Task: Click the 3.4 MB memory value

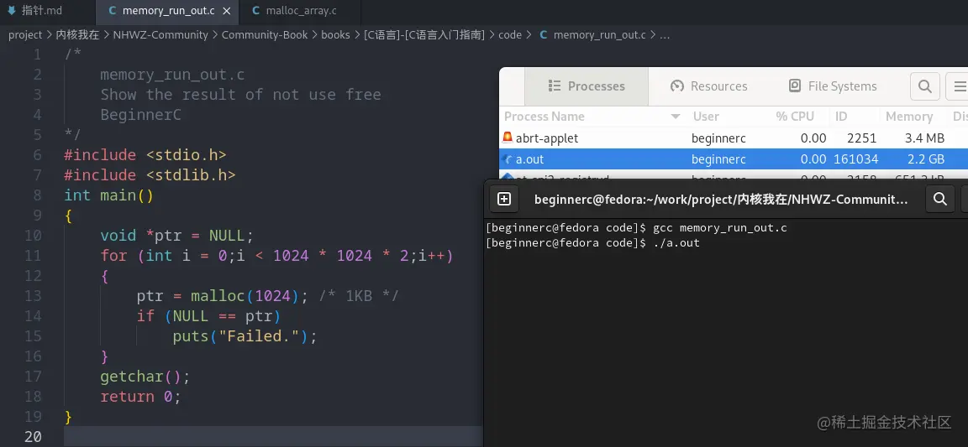Action: coord(925,138)
